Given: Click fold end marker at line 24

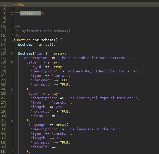Looking at the screenshot, I should [12, 89].
